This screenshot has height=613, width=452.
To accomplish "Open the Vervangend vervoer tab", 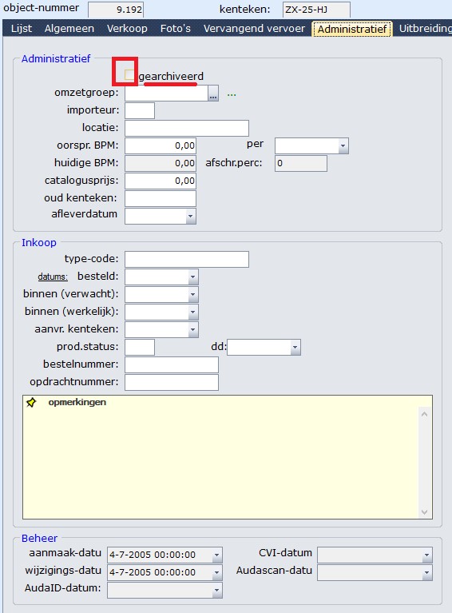I will click(x=254, y=29).
